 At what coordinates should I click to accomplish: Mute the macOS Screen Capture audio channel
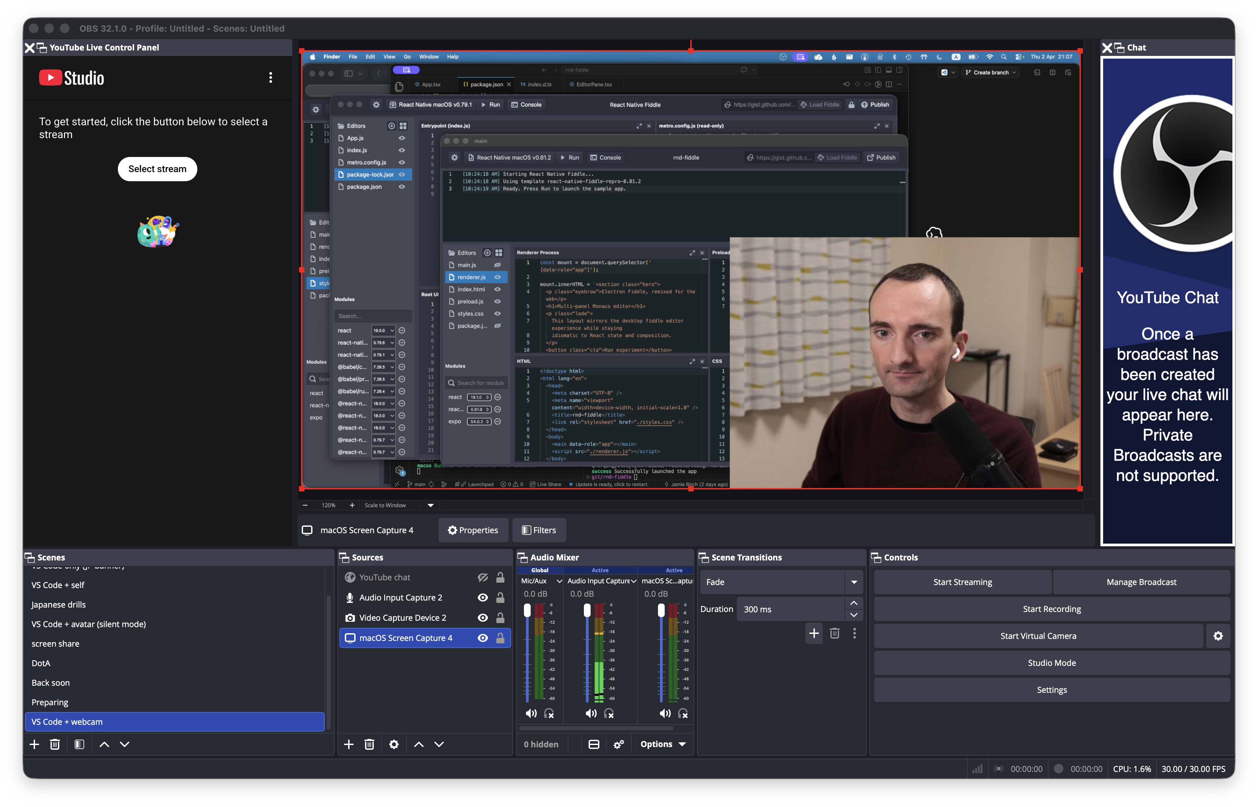(665, 713)
